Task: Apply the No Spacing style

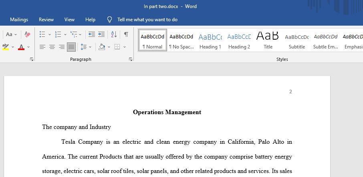Action: (x=181, y=40)
